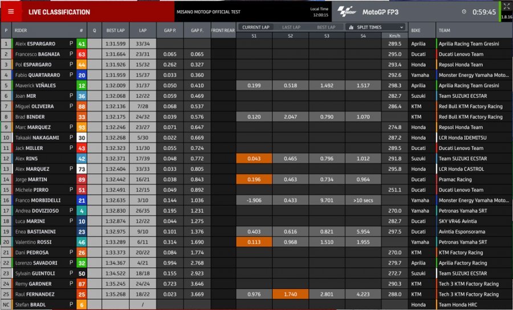Switch to the Current Lap view
The width and height of the screenshot is (513, 310).
255,27
